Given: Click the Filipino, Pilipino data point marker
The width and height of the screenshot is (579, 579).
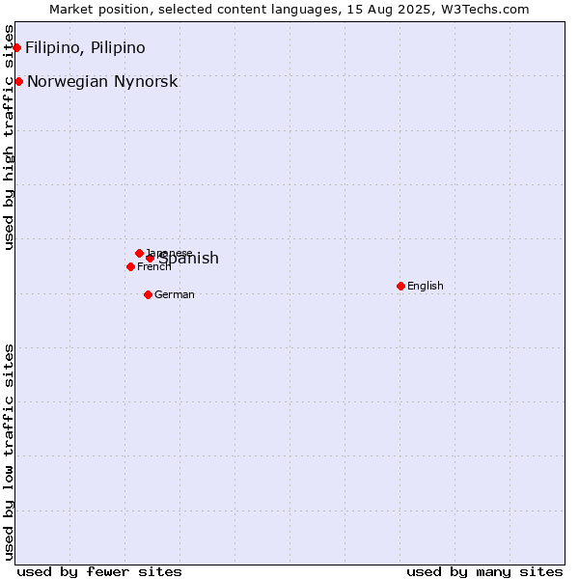Looking at the screenshot, I should click(16, 47).
